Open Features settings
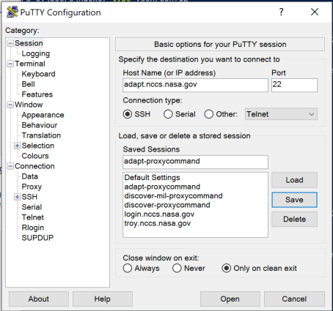The width and height of the screenshot is (333, 311). [37, 94]
